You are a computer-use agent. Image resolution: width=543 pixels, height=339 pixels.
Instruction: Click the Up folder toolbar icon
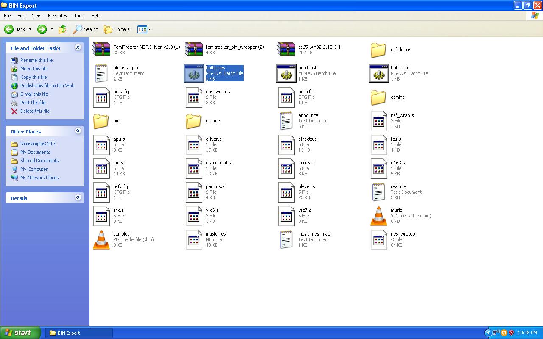pyautogui.click(x=62, y=29)
